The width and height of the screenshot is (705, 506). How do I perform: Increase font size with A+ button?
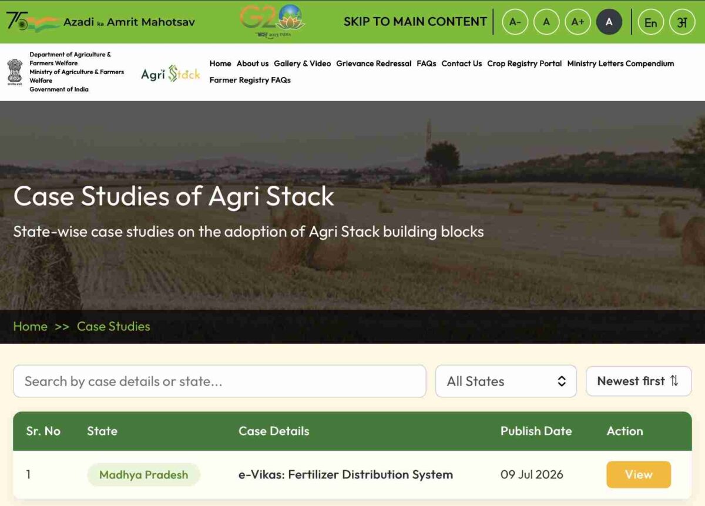point(578,22)
